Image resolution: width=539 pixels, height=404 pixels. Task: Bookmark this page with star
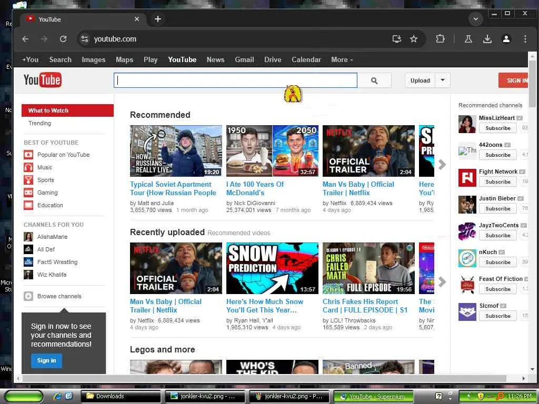[414, 39]
